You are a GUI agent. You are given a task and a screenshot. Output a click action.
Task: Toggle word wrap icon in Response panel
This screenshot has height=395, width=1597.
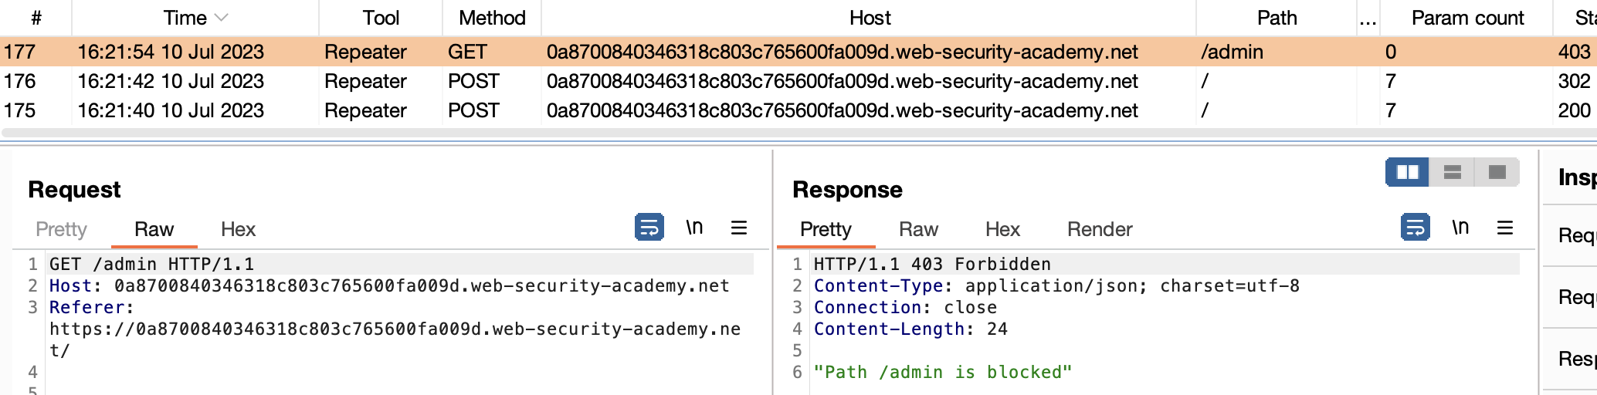1415,228
